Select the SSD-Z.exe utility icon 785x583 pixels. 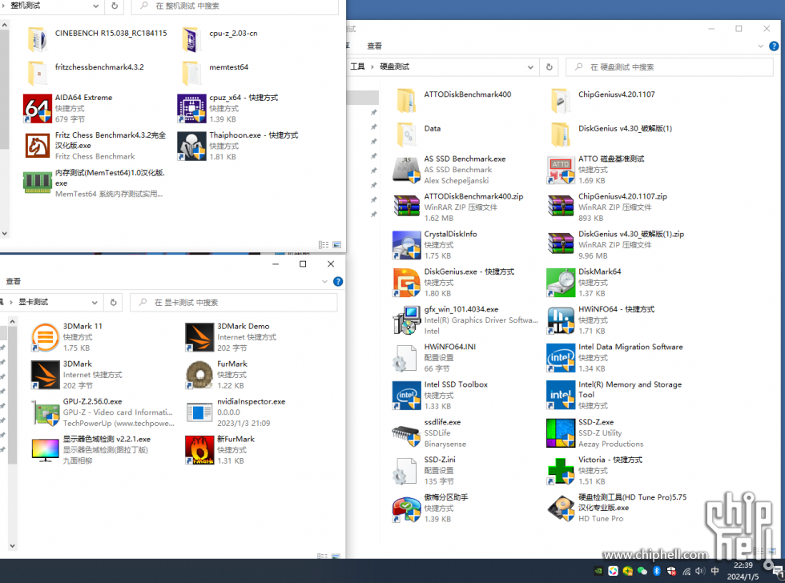(561, 432)
